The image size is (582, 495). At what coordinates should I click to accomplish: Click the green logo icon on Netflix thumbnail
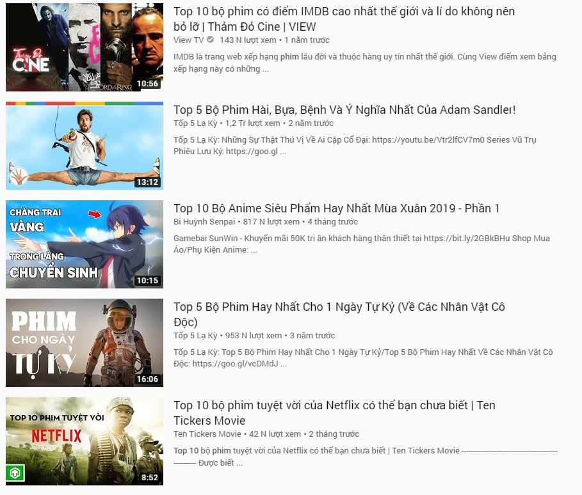click(15, 473)
